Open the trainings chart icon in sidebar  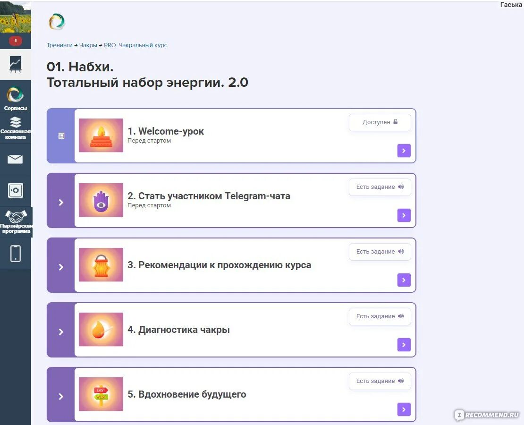(x=16, y=65)
